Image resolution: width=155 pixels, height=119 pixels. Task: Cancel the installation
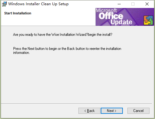pyautogui.click(x=138, y=111)
